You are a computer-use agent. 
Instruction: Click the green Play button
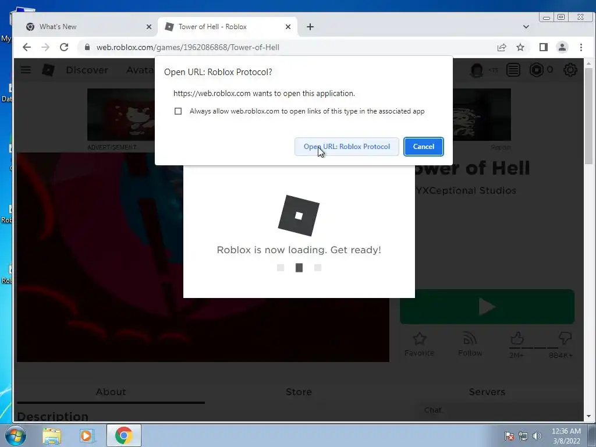[x=487, y=307]
